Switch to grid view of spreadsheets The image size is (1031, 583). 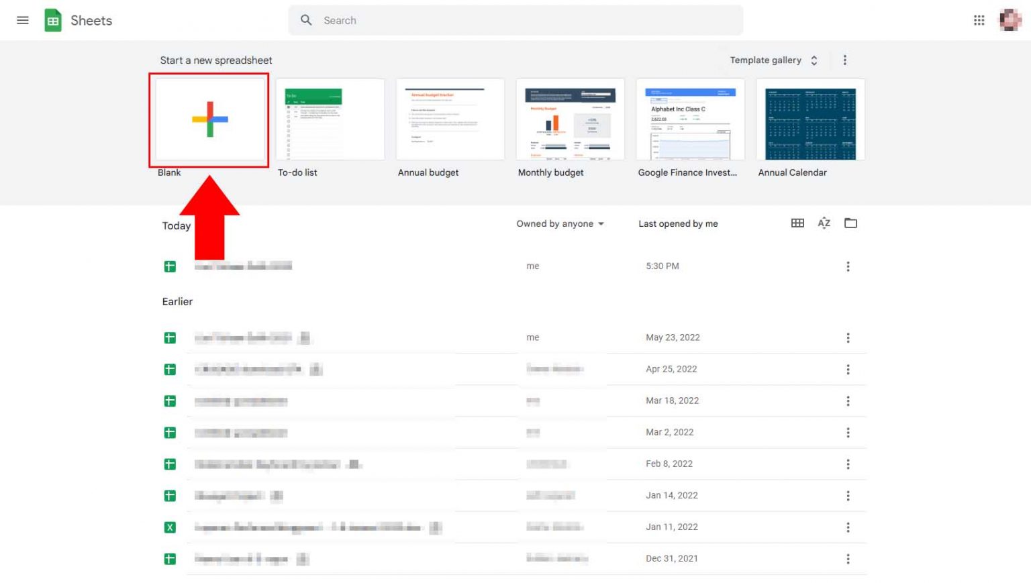pyautogui.click(x=797, y=223)
